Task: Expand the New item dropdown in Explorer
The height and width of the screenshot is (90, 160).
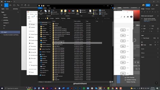Action: point(83,10)
